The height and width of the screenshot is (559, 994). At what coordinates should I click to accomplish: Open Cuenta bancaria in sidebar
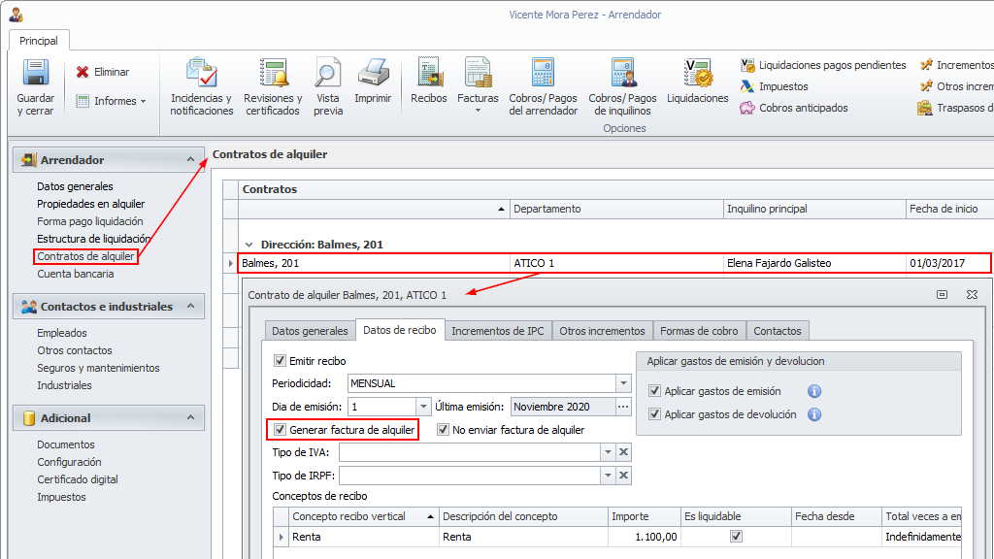coord(76,274)
